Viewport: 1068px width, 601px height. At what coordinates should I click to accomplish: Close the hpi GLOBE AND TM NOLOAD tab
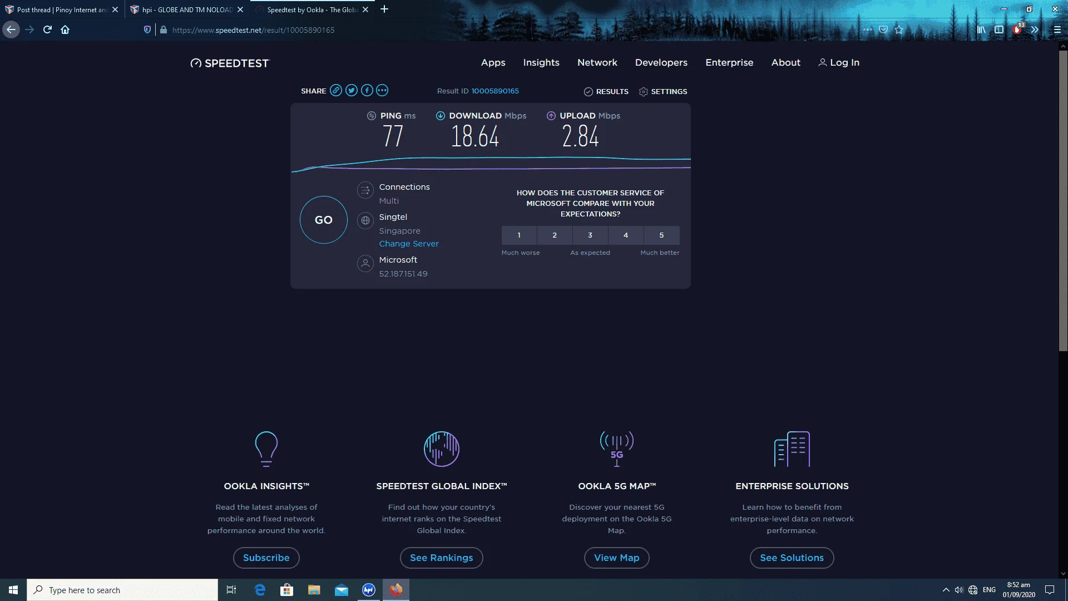[240, 10]
